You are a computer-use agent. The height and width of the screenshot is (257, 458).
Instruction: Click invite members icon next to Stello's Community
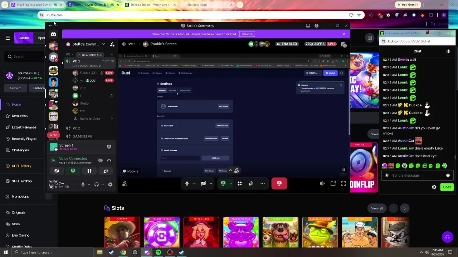[112, 44]
